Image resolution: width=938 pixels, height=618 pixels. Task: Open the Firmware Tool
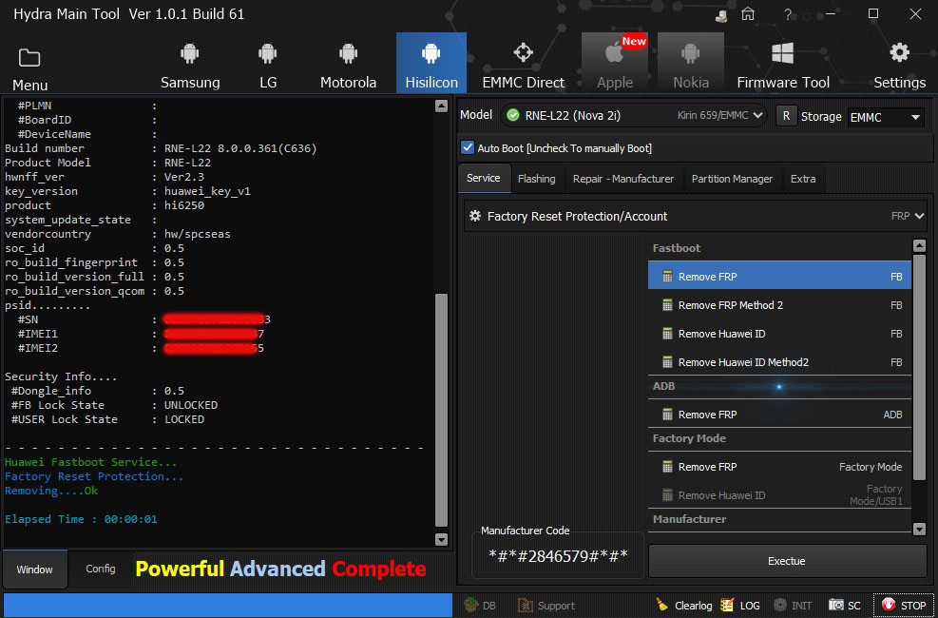783,55
